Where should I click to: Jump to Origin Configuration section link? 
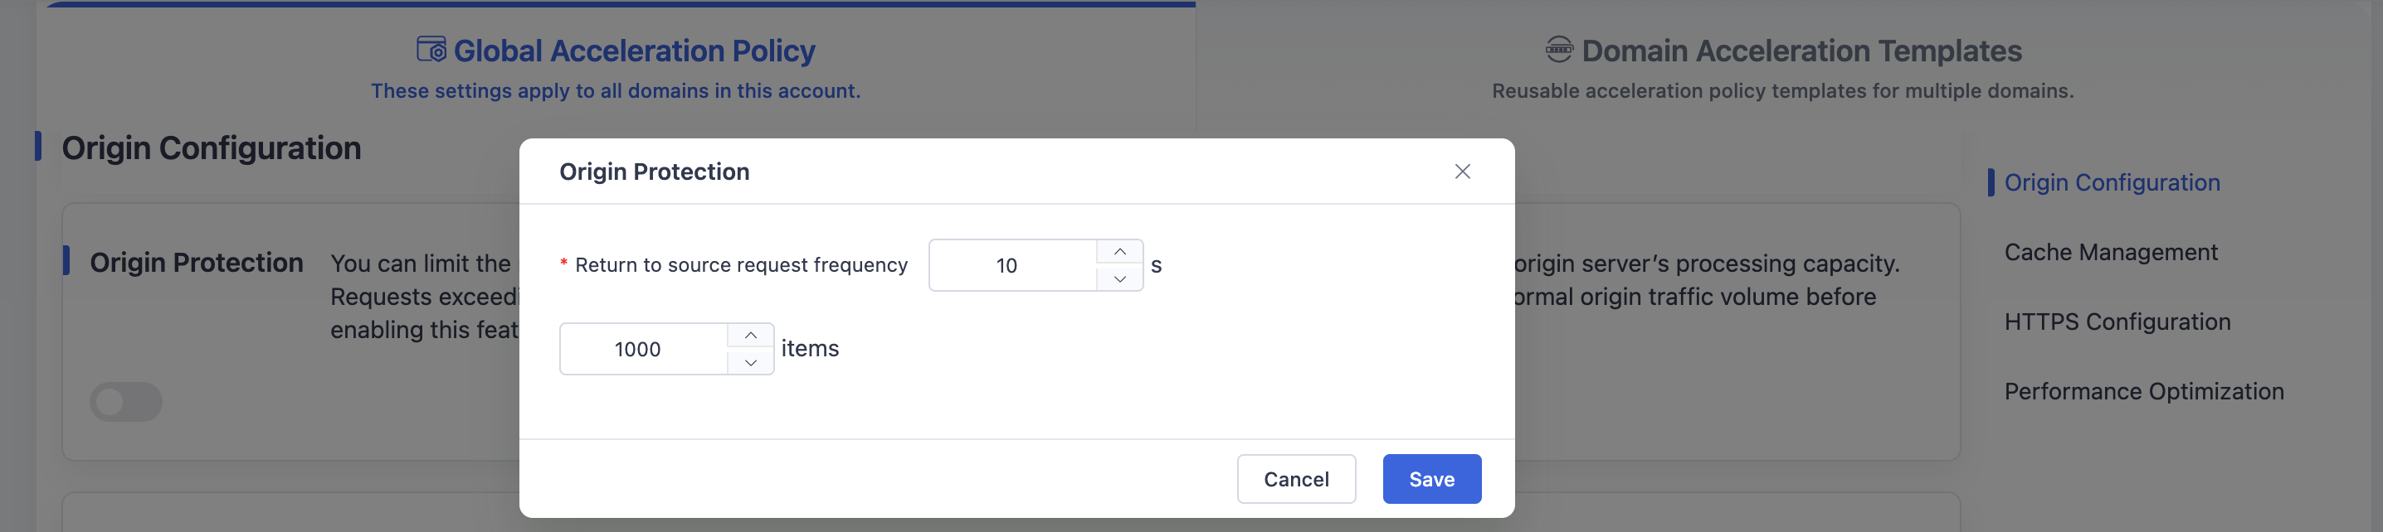pos(2112,183)
